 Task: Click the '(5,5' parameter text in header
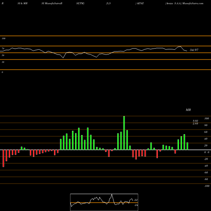[108, 3]
